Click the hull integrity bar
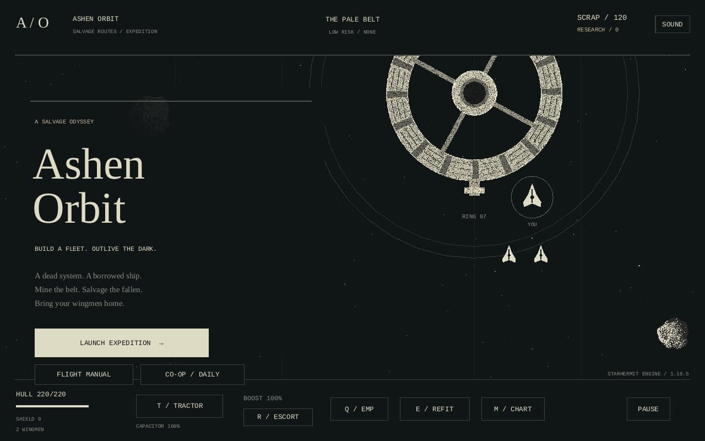The height and width of the screenshot is (441, 705). [x=52, y=406]
